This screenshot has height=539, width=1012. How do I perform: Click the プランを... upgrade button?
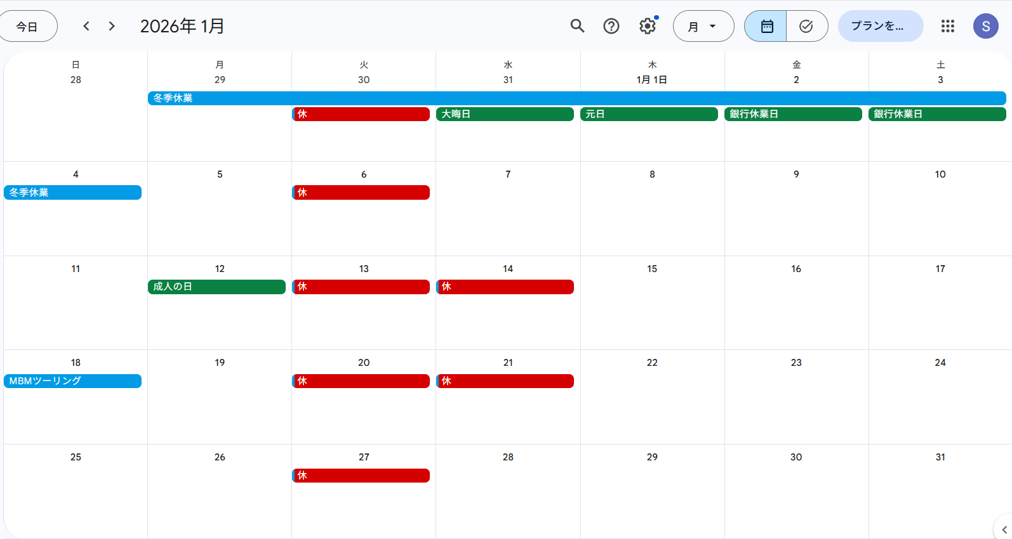(880, 26)
